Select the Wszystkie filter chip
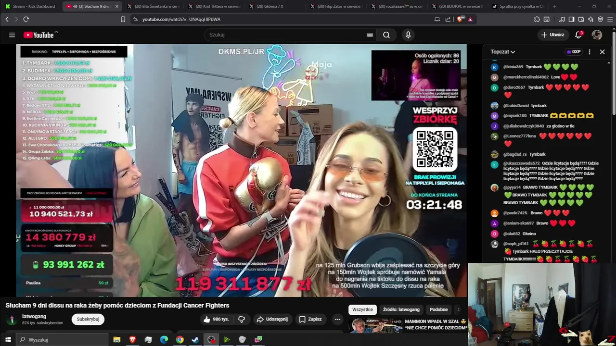The height and width of the screenshot is (346, 616). click(x=362, y=309)
